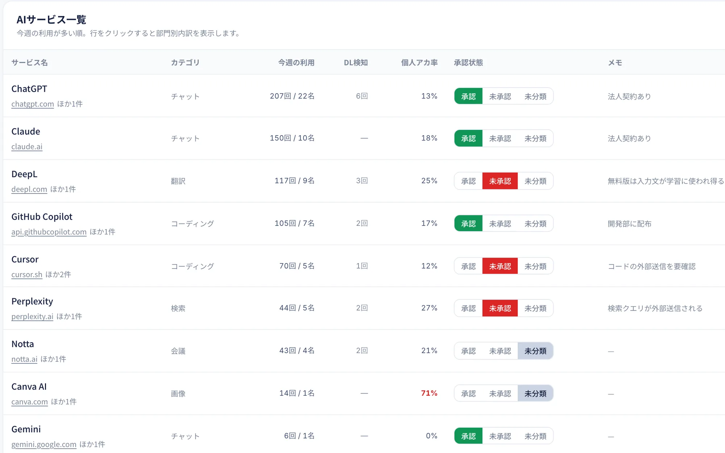Image resolution: width=725 pixels, height=453 pixels.
Task: Approve Notta with the 承認 option
Action: coord(468,351)
